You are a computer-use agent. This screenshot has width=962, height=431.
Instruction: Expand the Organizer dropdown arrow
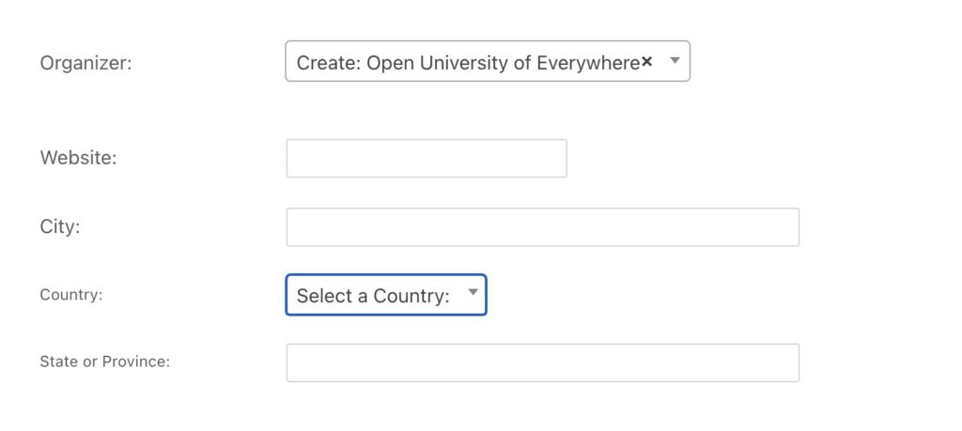pyautogui.click(x=674, y=61)
